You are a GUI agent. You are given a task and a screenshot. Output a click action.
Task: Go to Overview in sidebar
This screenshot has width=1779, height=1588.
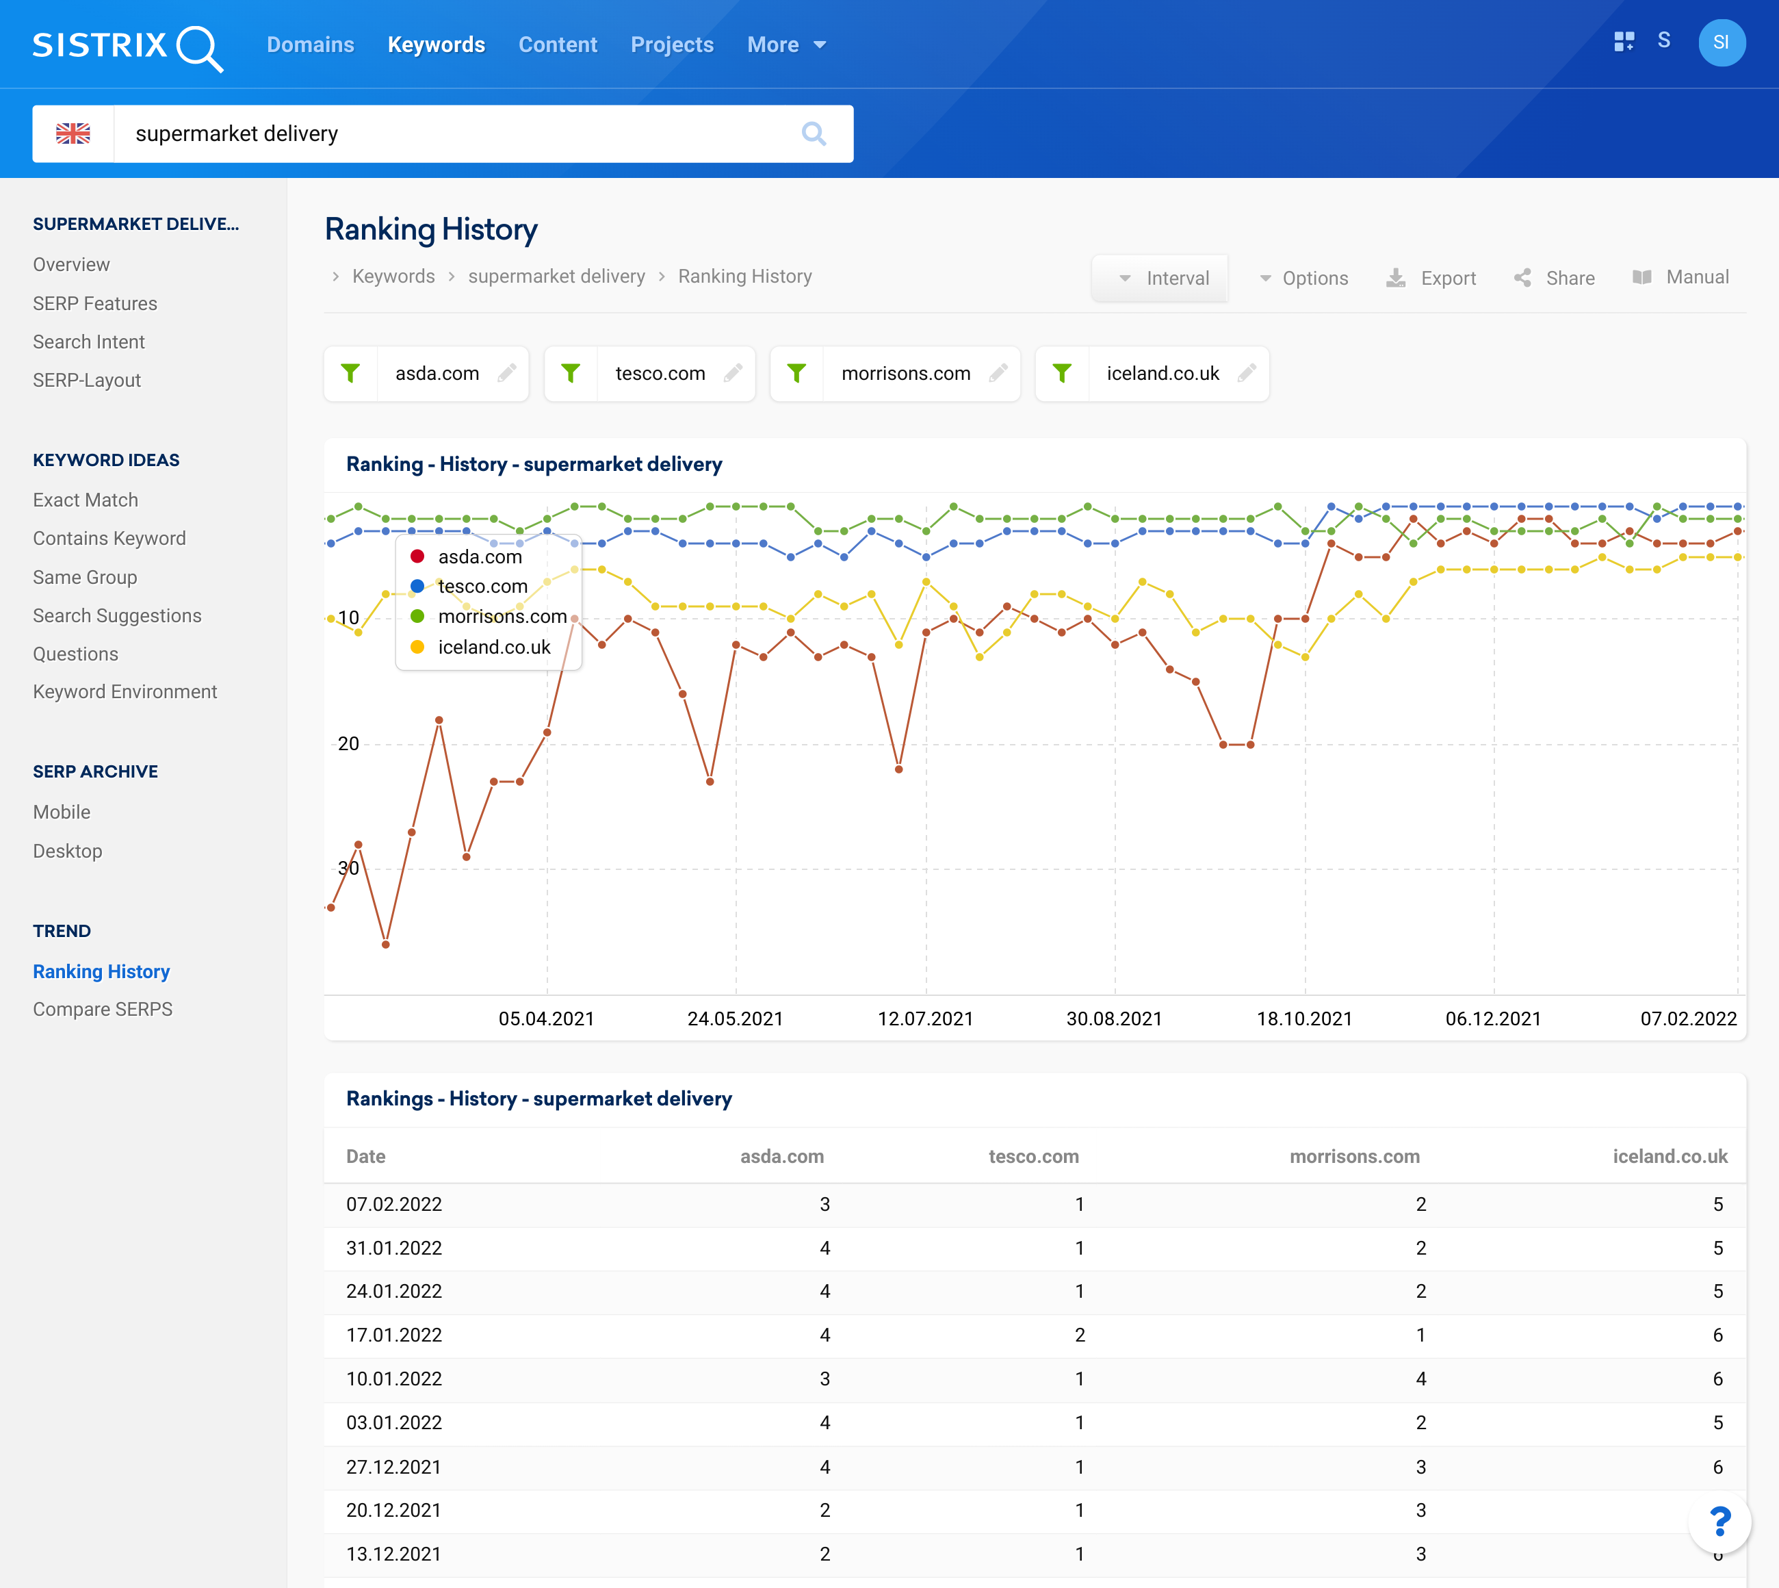tap(72, 264)
